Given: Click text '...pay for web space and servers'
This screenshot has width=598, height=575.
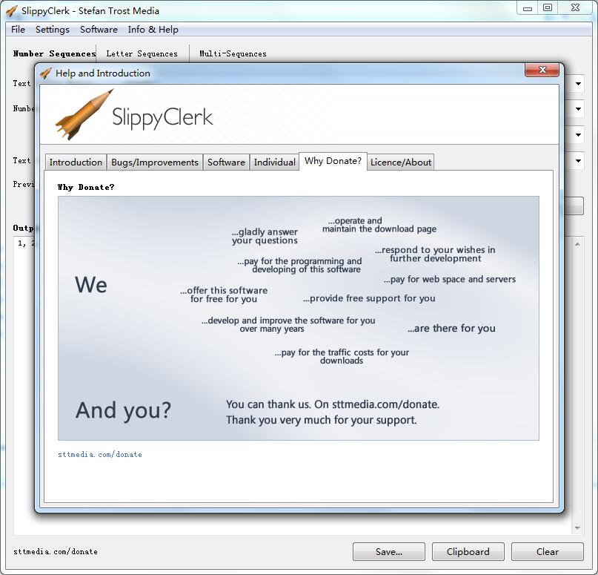Looking at the screenshot, I should click(450, 279).
